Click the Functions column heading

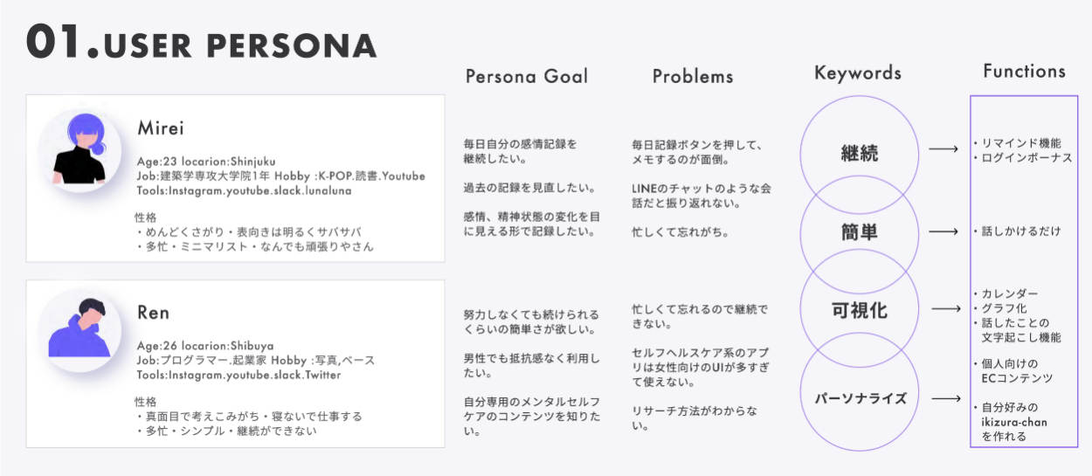(1024, 72)
